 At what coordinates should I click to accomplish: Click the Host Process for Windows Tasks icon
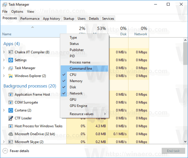(x=11, y=126)
